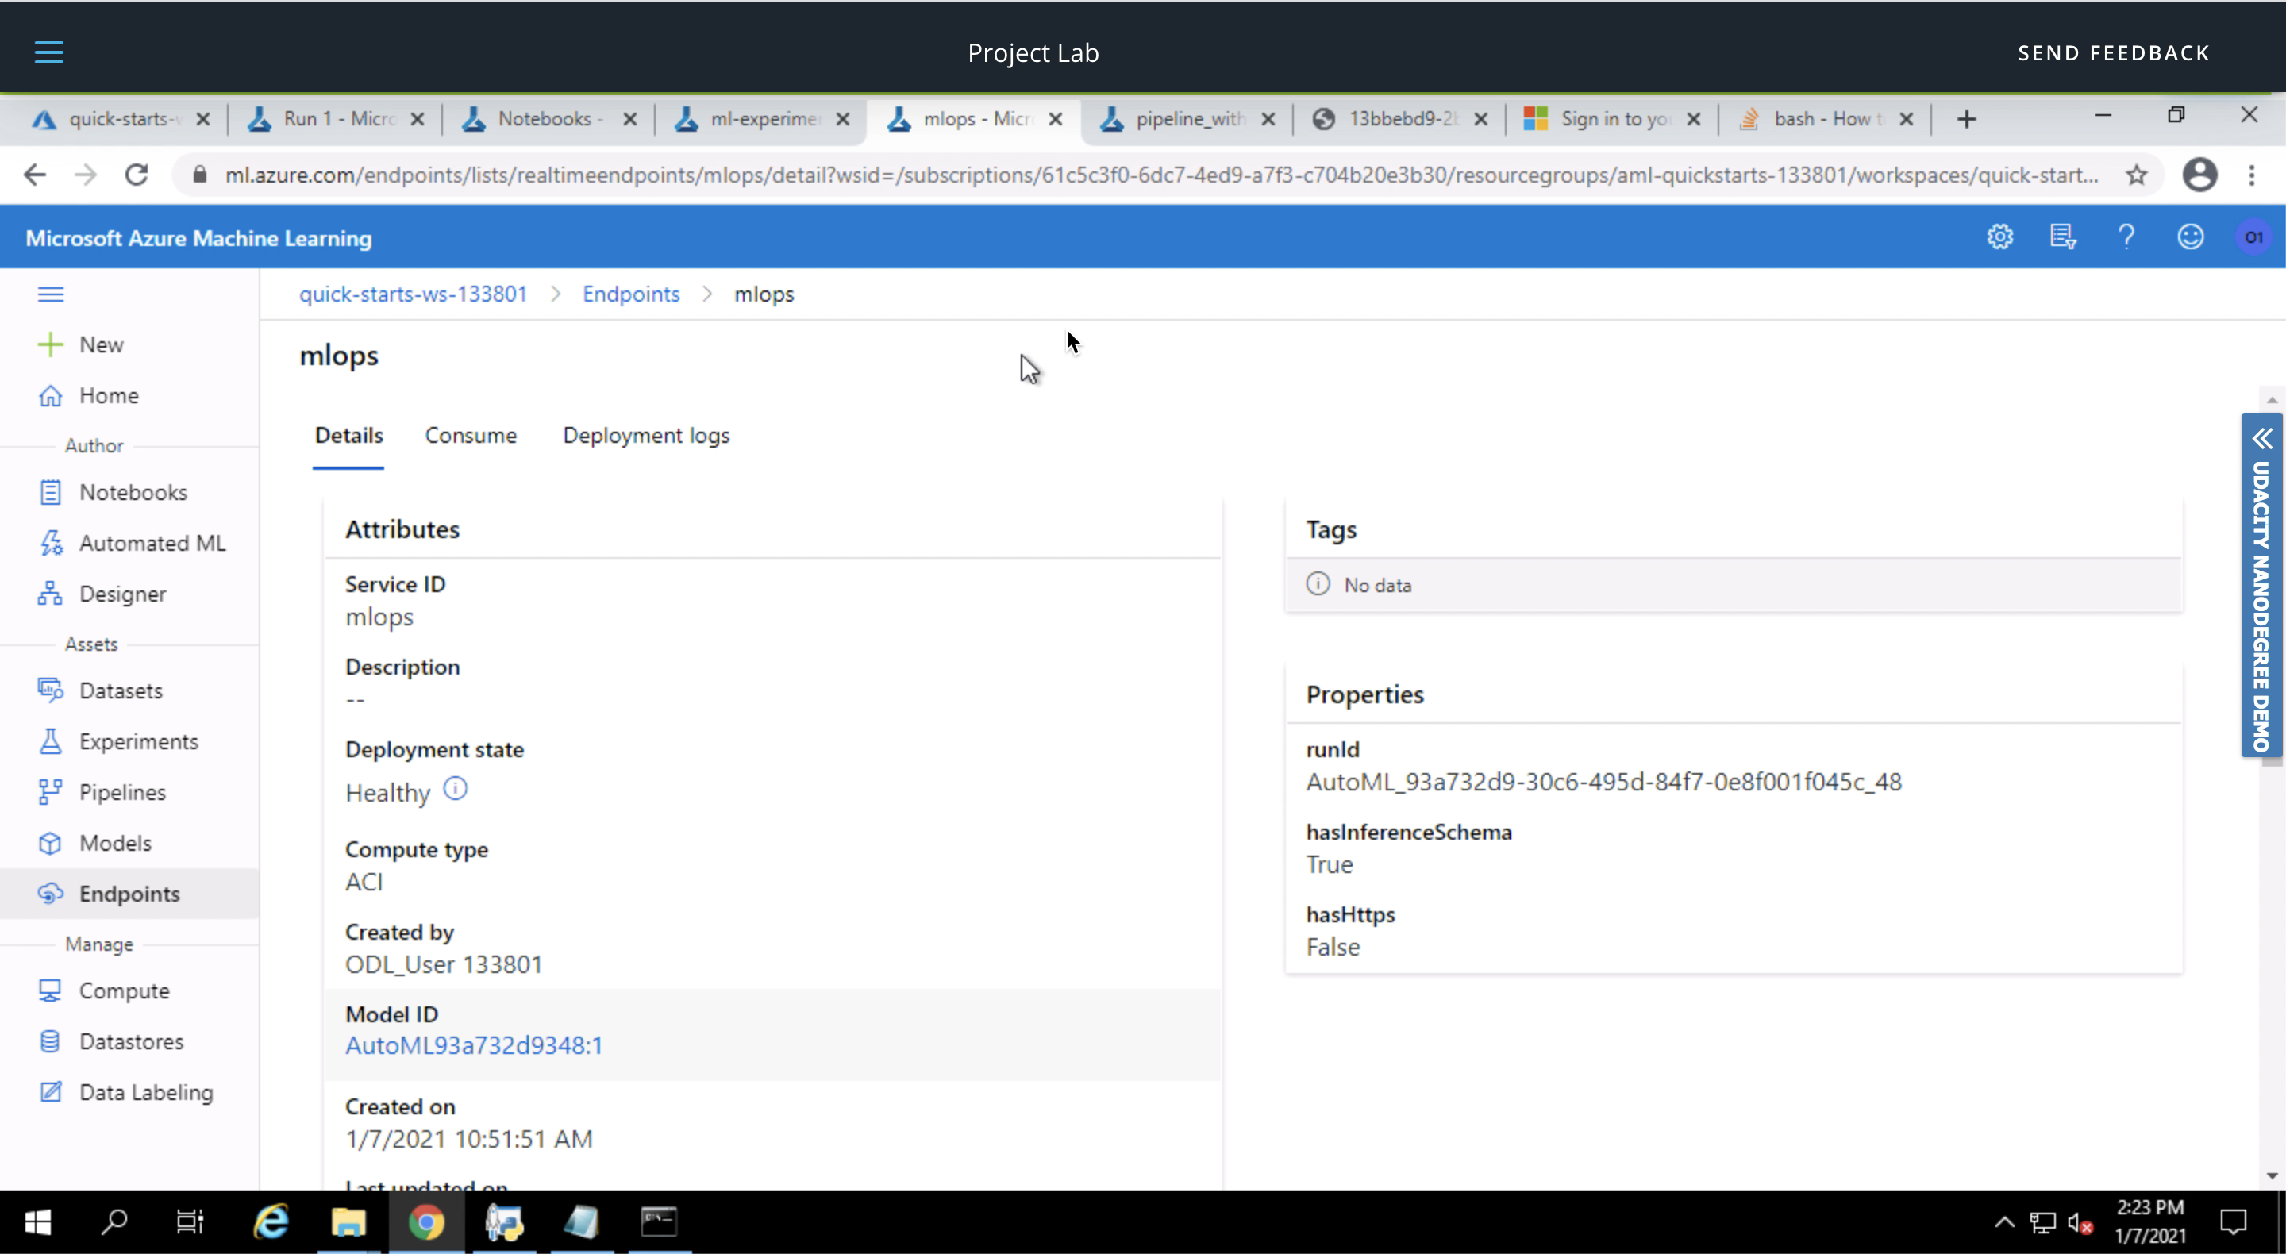Click the Endpoints breadcrumb link
Screen dimensions: 2286x1254
coord(631,294)
